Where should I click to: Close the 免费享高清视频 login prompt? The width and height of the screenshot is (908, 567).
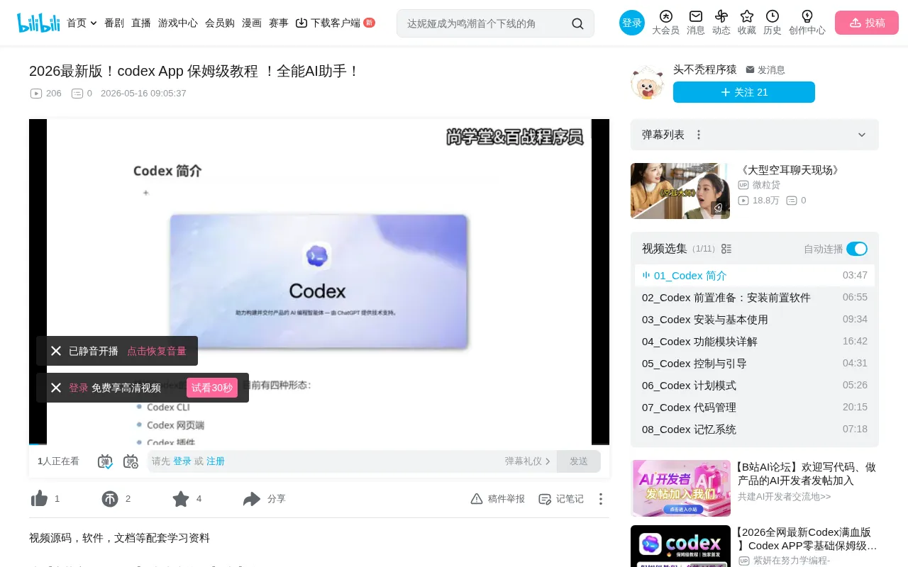(x=56, y=388)
